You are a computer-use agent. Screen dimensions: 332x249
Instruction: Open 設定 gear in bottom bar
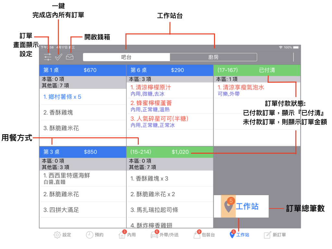(62, 235)
